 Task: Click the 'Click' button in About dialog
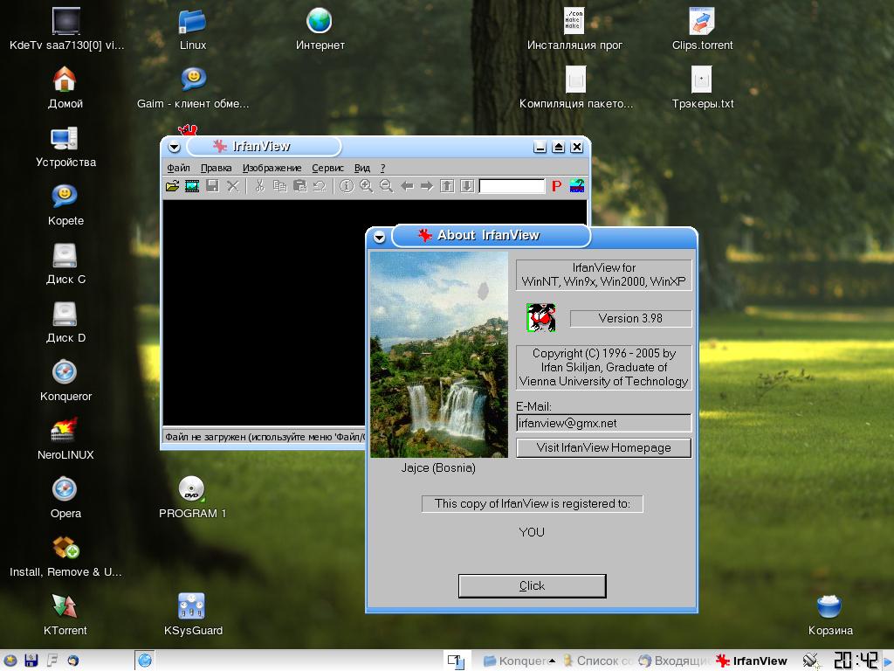point(532,586)
